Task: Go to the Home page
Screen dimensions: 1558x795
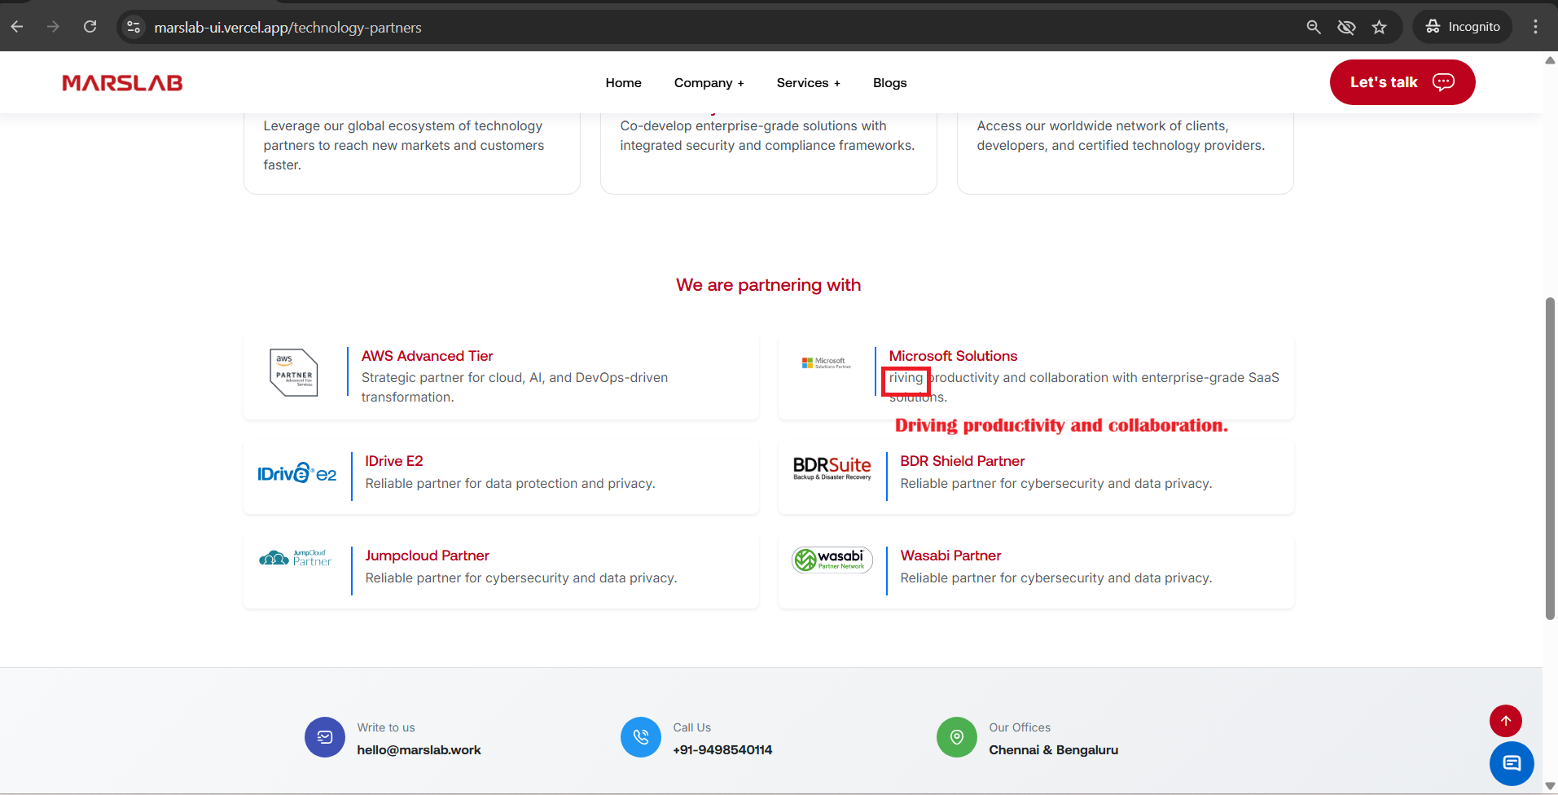Action: pyautogui.click(x=623, y=83)
